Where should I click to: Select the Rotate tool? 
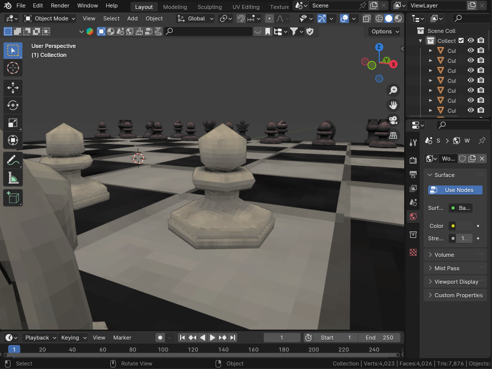pos(13,105)
